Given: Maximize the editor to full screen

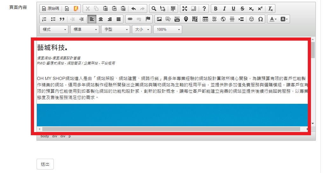Looking at the screenshot, I should (185, 9).
